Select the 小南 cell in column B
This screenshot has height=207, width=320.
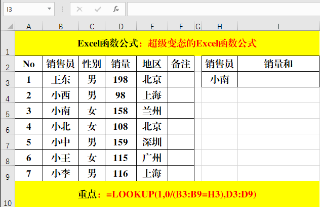(x=61, y=111)
